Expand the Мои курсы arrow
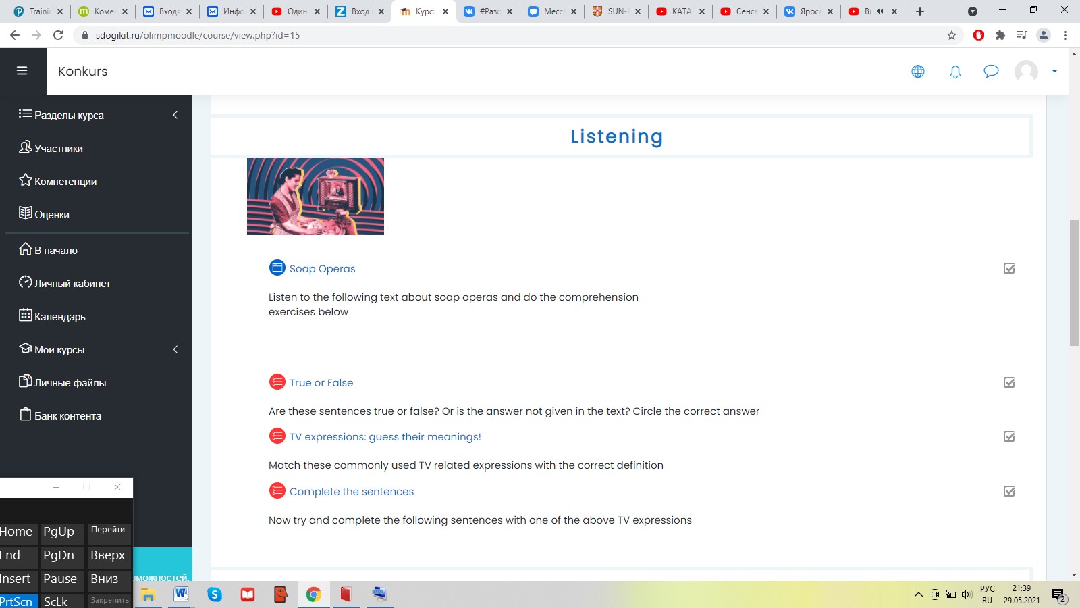Screen dimensions: 1080x608 (x=175, y=349)
